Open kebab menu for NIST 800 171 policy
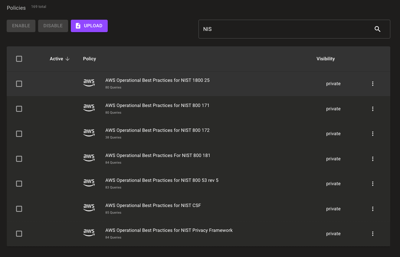Image resolution: width=400 pixels, height=257 pixels. [x=372, y=109]
